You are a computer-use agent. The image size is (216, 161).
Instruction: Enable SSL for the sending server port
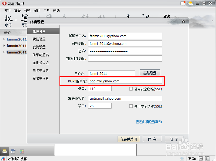point(131,106)
